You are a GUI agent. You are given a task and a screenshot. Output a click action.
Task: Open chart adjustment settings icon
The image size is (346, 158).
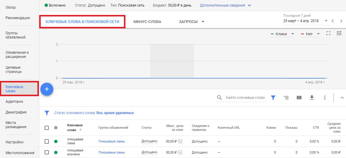[339, 33]
